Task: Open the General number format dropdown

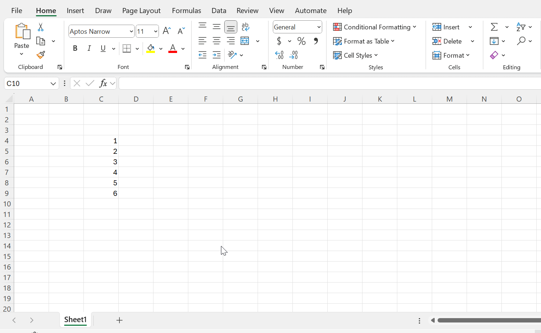Action: coord(319,27)
